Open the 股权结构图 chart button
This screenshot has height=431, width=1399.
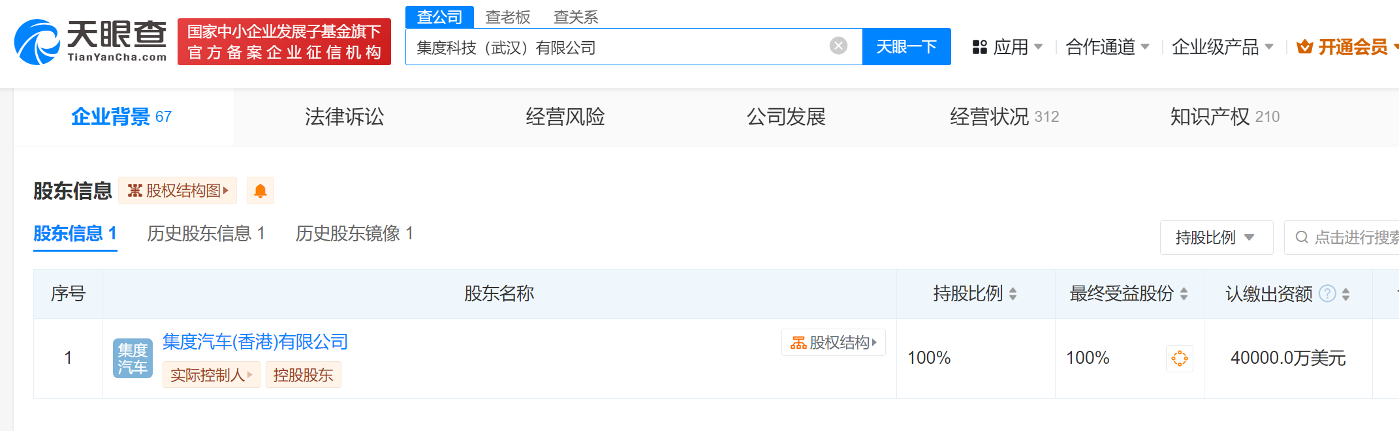click(178, 190)
